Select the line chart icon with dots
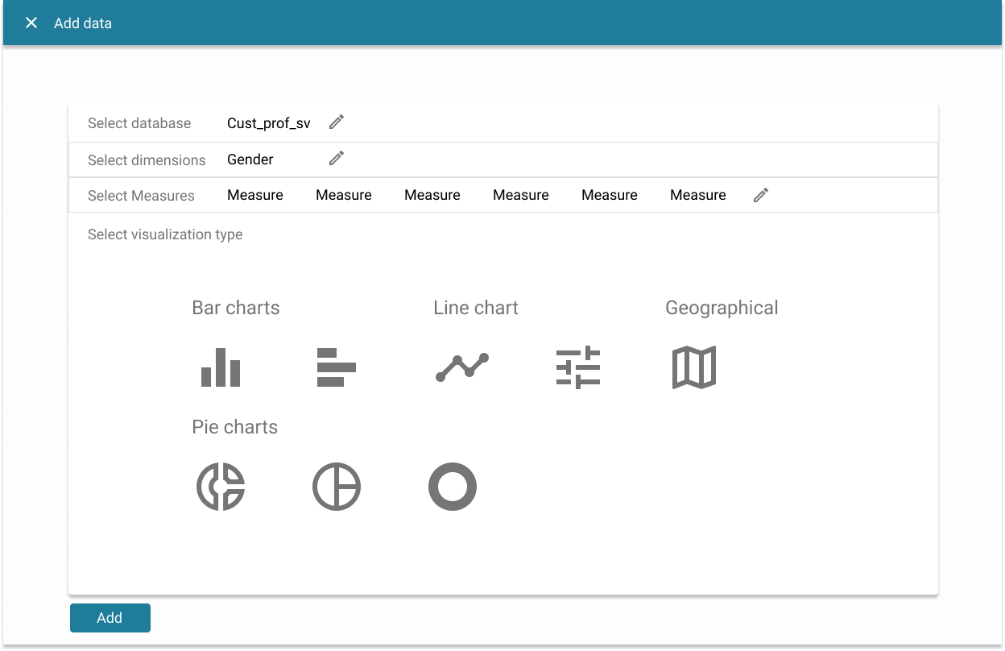 [x=462, y=367]
